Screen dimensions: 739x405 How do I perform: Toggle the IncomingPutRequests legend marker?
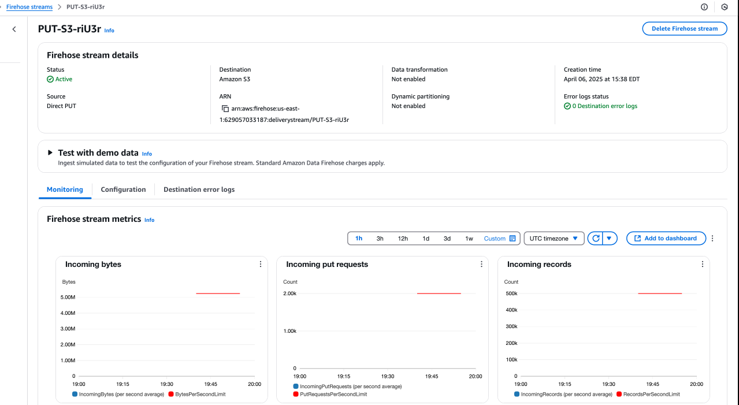tap(296, 387)
